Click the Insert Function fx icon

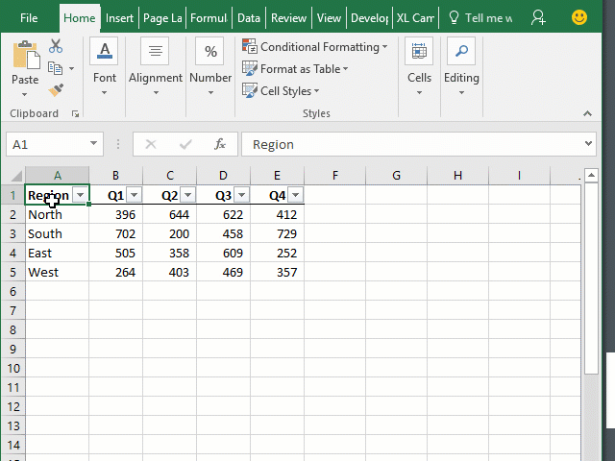tap(219, 144)
